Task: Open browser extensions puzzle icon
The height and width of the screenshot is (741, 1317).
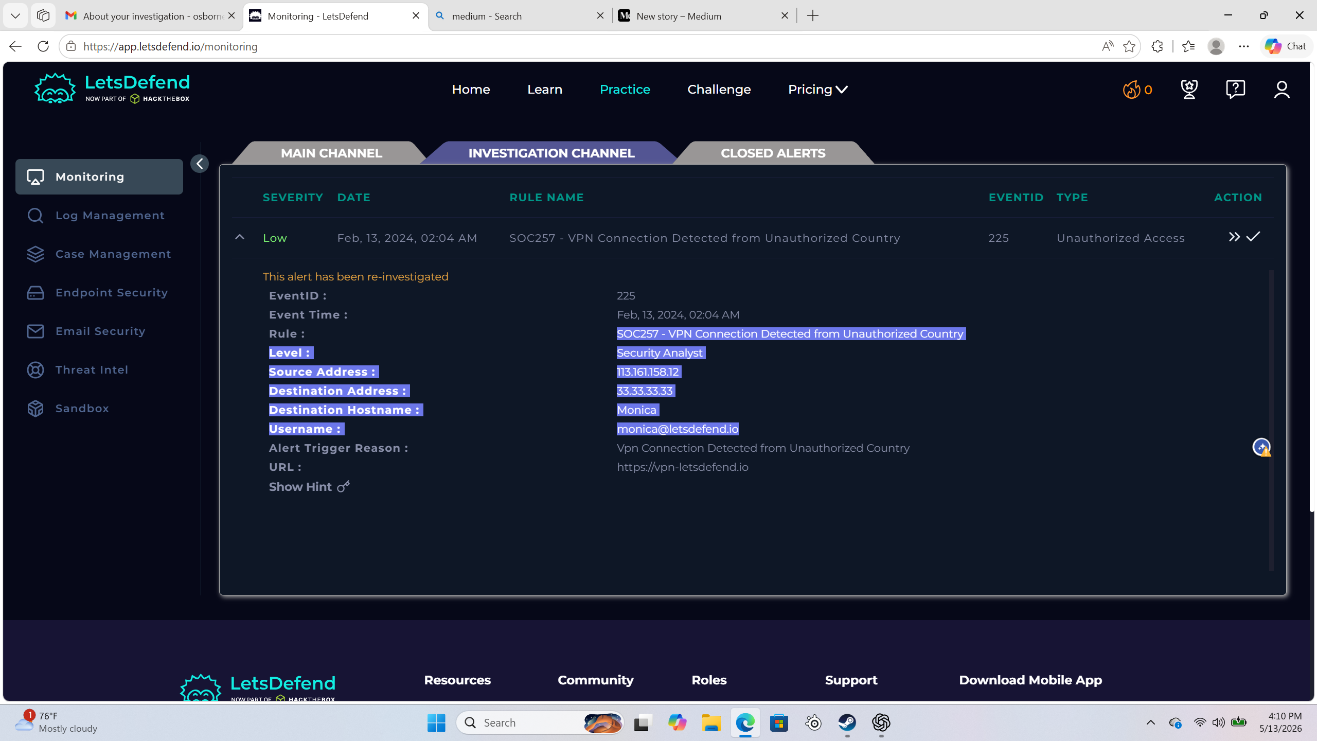Action: click(1157, 46)
